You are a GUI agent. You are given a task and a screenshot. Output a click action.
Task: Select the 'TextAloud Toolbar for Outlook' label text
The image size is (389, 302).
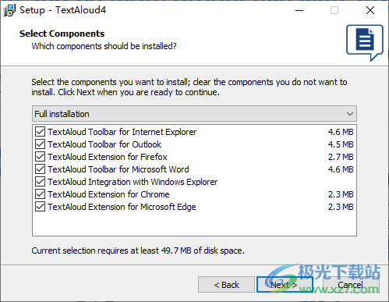tap(104, 144)
